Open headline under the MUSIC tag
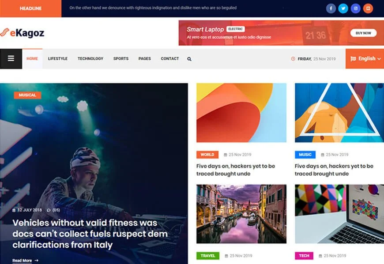Image resolution: width=384 pixels, height=264 pixels. click(x=334, y=170)
